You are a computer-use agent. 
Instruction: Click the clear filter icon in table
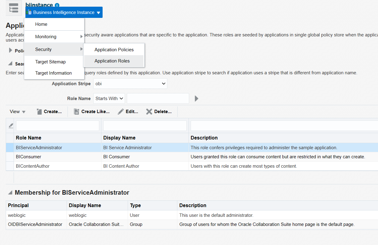(11, 126)
